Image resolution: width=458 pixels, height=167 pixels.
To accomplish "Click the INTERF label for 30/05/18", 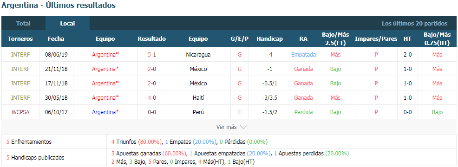I will pos(20,98).
